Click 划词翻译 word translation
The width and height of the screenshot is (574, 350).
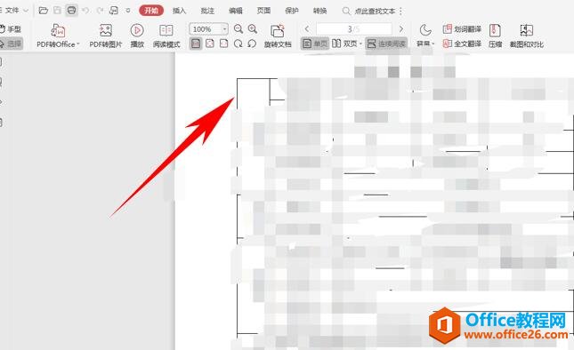[x=462, y=28]
